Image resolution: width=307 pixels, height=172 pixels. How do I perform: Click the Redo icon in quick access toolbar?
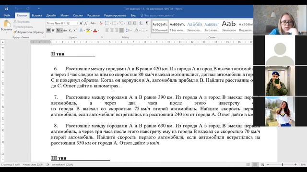coord(28,9)
